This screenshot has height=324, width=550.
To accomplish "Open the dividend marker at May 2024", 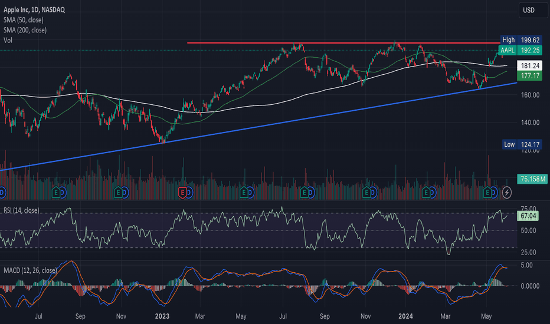I will (x=494, y=192).
